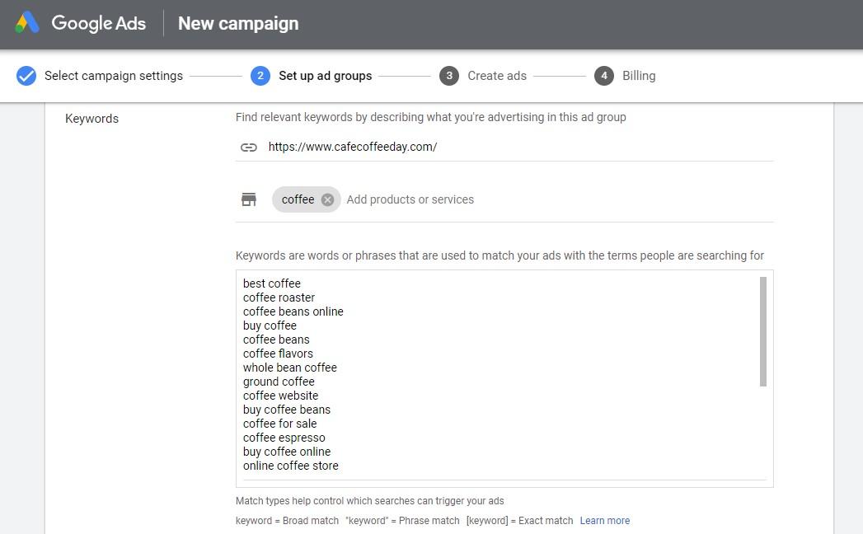Click the 'keyword = Broad match' text
Image resolution: width=863 pixels, height=534 pixels.
[x=288, y=521]
